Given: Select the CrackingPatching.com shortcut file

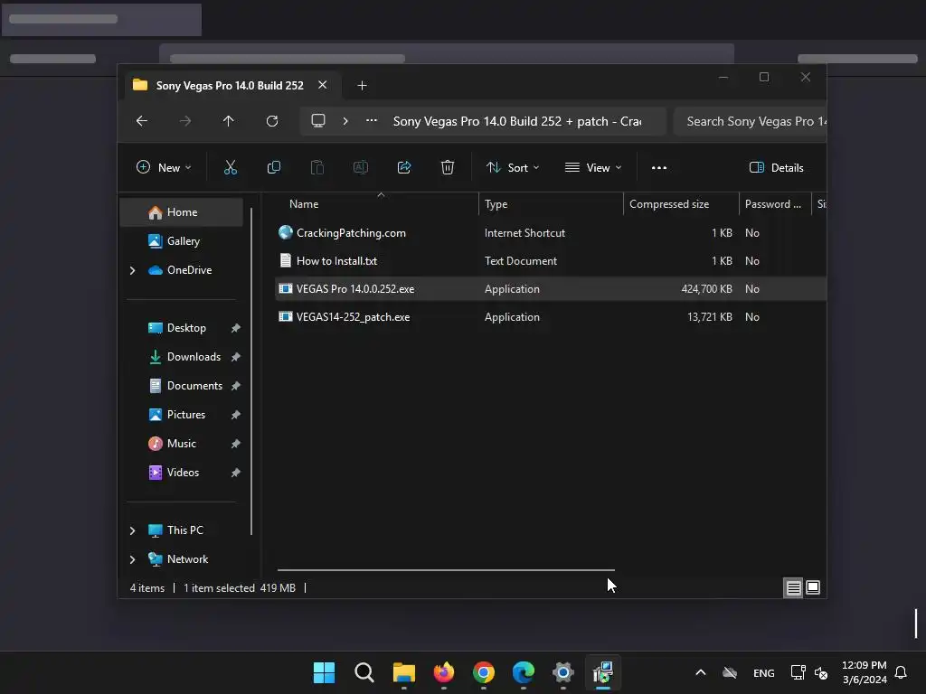Looking at the screenshot, I should (x=551, y=233).
